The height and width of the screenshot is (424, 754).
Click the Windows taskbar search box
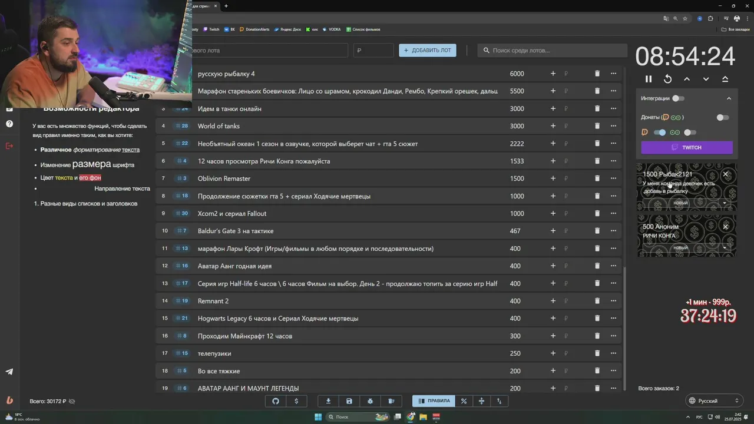tap(358, 417)
